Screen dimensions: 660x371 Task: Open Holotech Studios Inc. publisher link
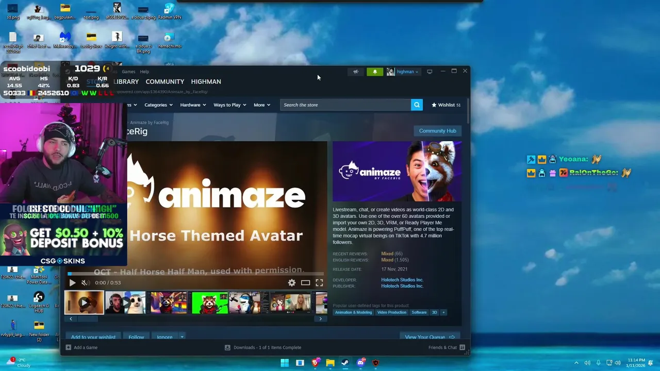point(402,286)
